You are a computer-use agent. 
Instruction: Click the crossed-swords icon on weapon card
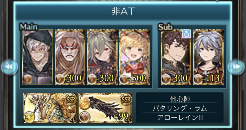pyautogui.click(x=85, y=104)
